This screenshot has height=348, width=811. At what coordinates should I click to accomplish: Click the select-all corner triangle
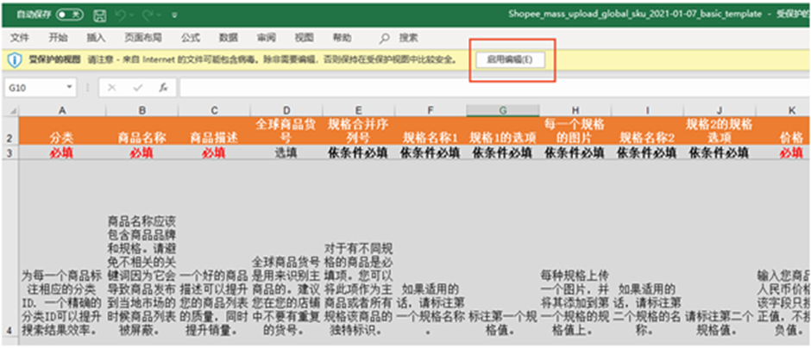click(x=11, y=111)
